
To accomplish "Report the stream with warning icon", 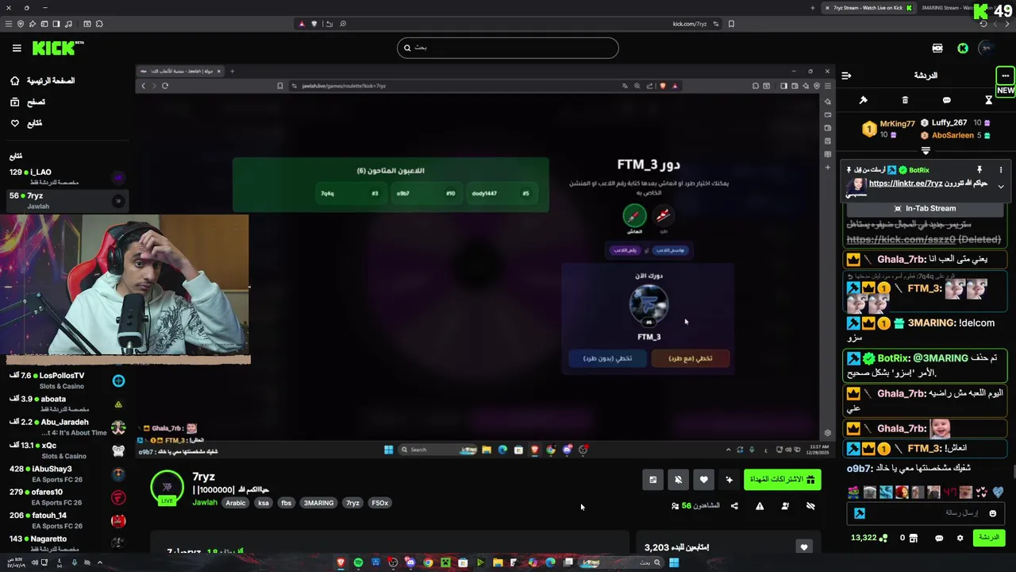I will tap(760, 506).
